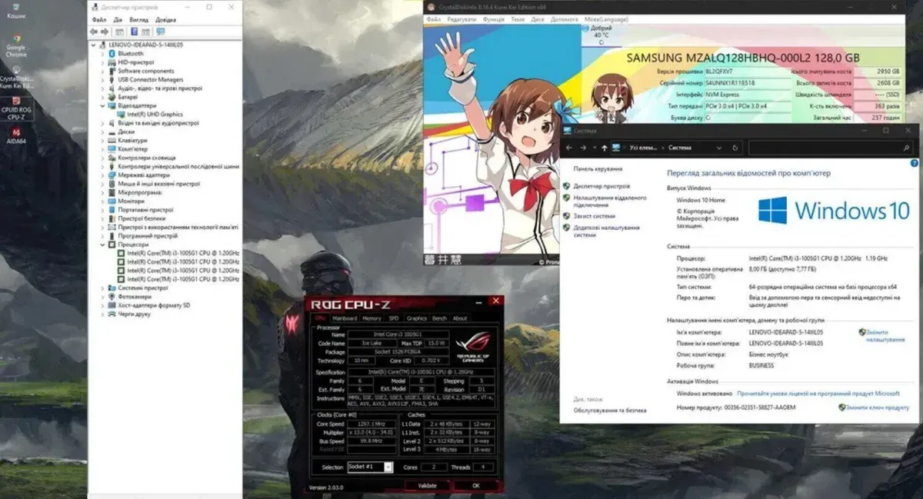Screen dimensions: 923x499
Task: Open the Функція menu in CrystalDiskInfo
Action: 494,18
